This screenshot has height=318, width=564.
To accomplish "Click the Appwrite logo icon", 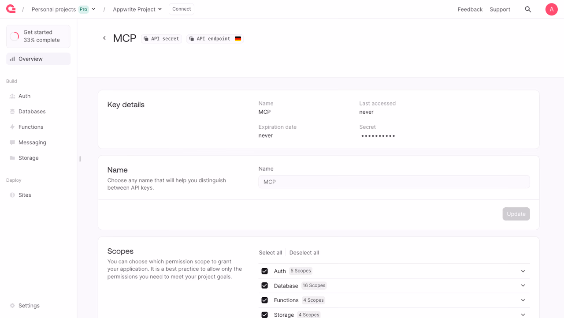I will pos(11,9).
